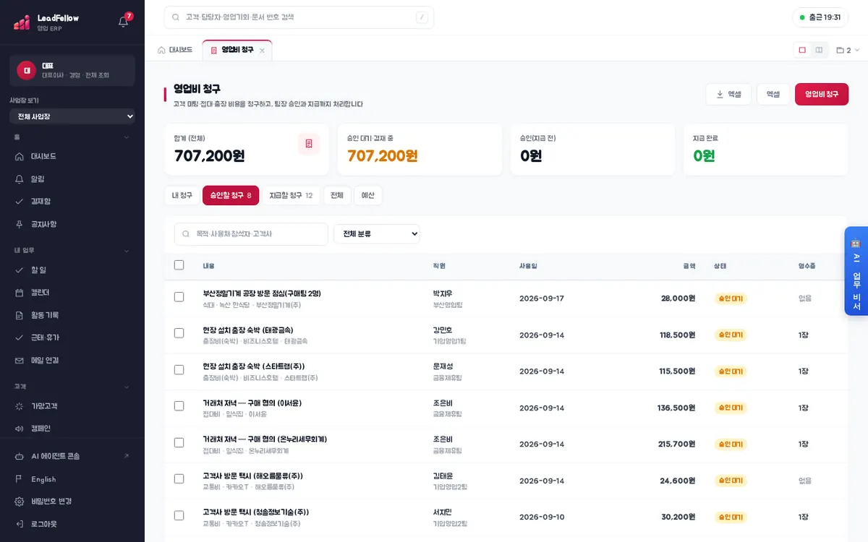Collapse the 내 업무 sidebar section
This screenshot has width=868, height=542.
[x=126, y=251]
